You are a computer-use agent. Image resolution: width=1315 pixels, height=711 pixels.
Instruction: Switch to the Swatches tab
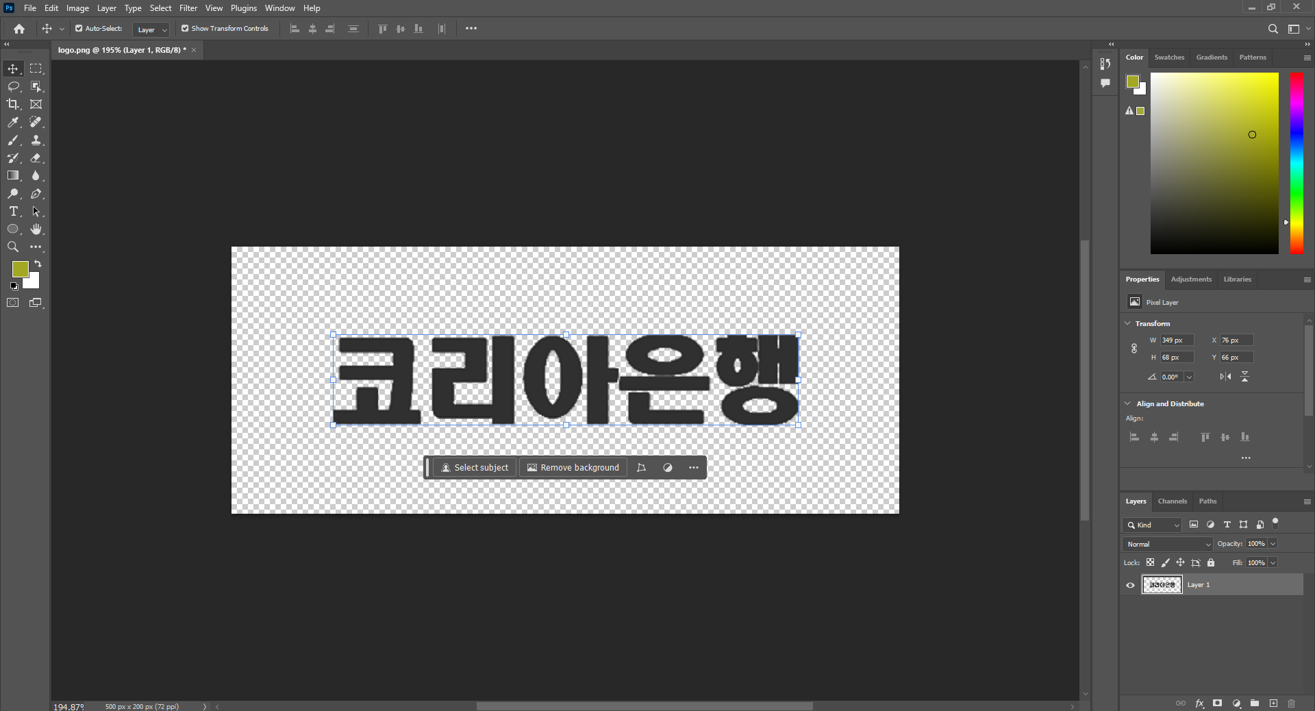click(x=1169, y=58)
